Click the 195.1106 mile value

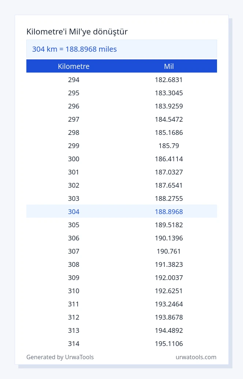click(x=169, y=343)
